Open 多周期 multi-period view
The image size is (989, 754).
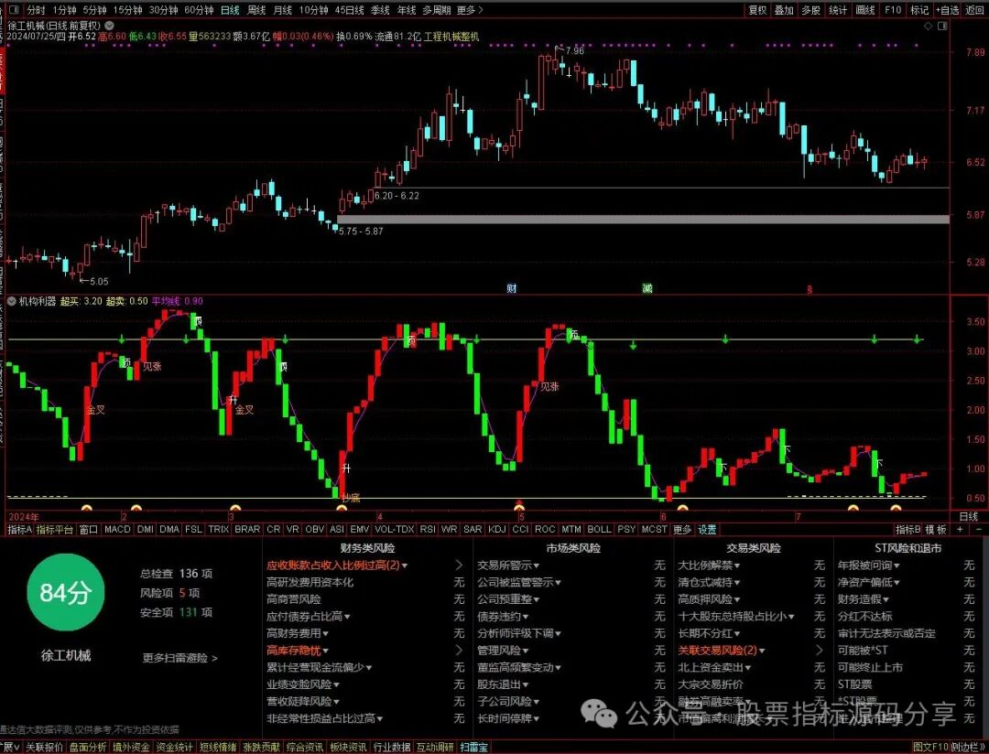(437, 10)
